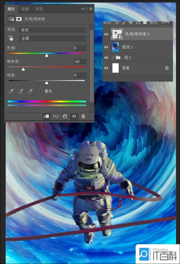Select the layer mask icon in Properties

point(19,19)
